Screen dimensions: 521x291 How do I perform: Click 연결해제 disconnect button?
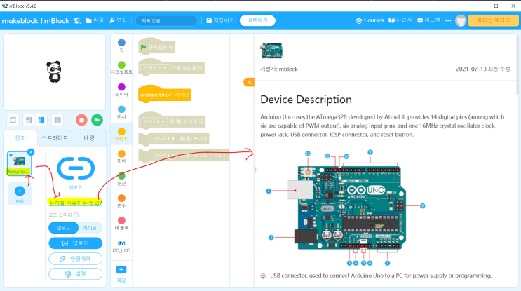[x=76, y=259]
